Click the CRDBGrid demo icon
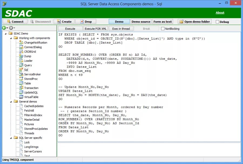243x164 pixels. coord(21,51)
